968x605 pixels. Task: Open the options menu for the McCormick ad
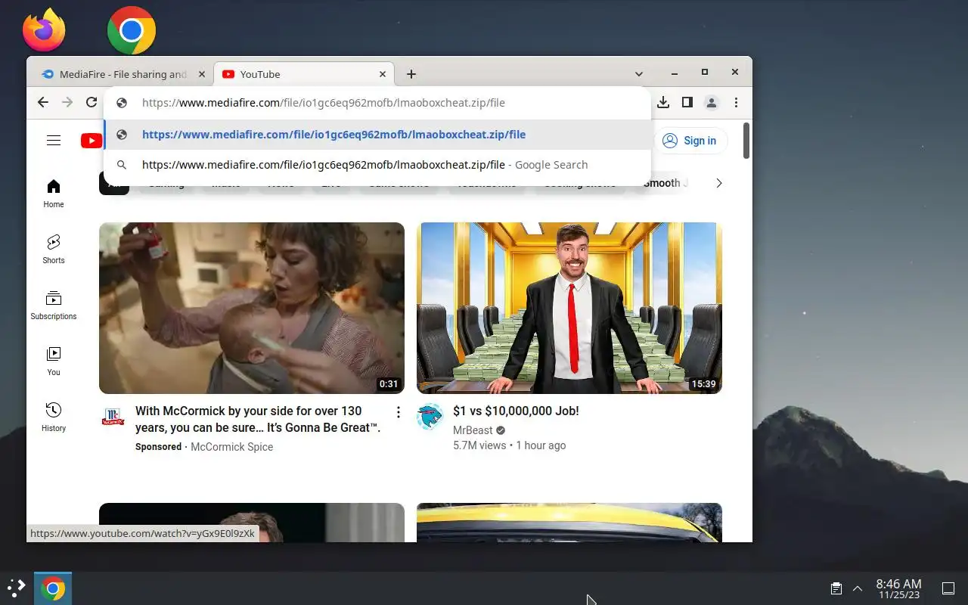(399, 412)
